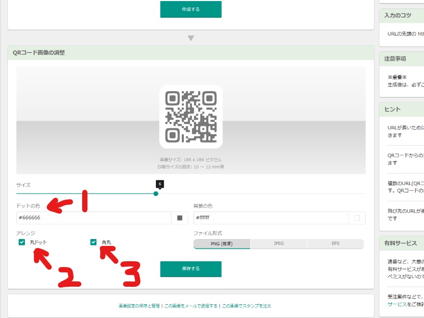Click the 入力のコツ sidebar heading
The image size is (424, 318).
point(398,15)
